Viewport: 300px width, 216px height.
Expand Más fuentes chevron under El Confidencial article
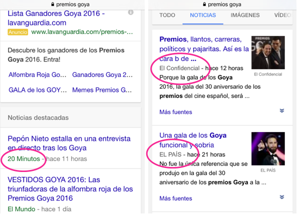tap(282, 111)
